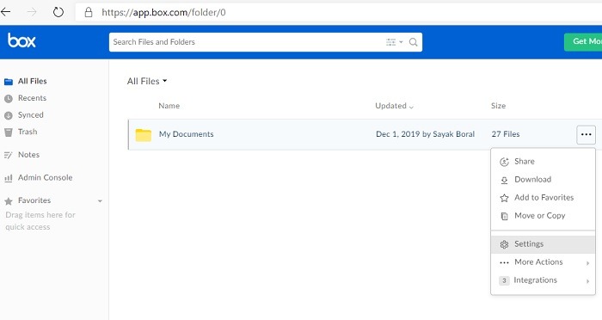Image resolution: width=602 pixels, height=320 pixels.
Task: Click the Recents clock icon
Action: coord(9,98)
